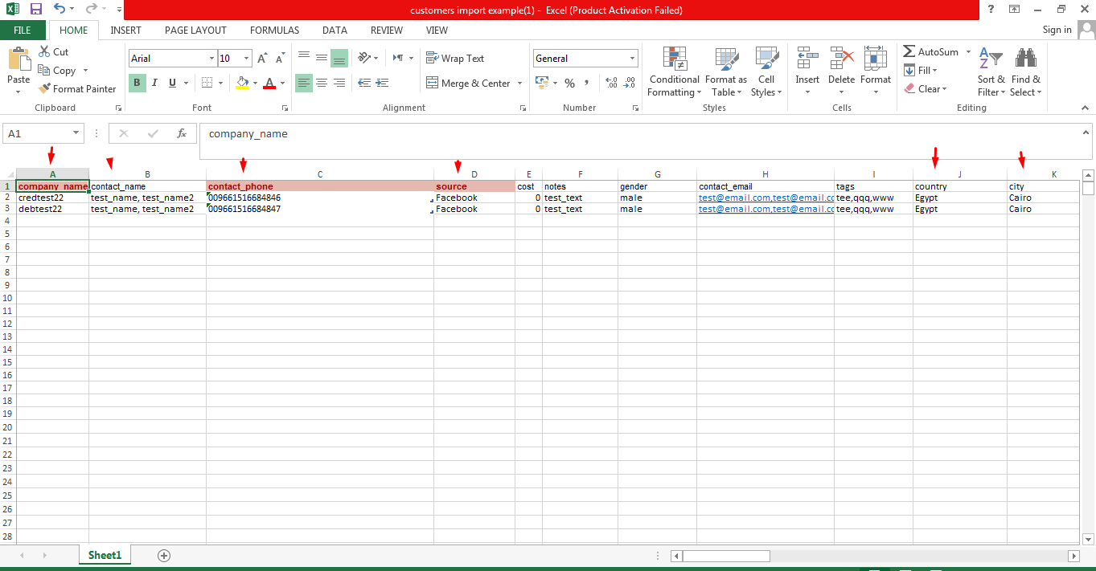This screenshot has width=1096, height=571.
Task: Open the Fill dropdown
Action: pos(922,71)
